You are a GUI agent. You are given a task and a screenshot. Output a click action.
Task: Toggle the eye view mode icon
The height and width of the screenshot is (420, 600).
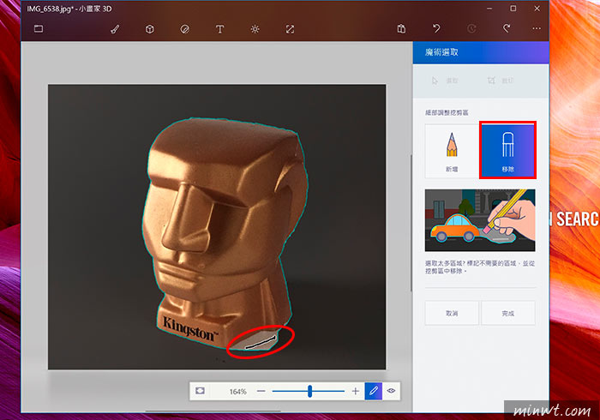pyautogui.click(x=391, y=391)
